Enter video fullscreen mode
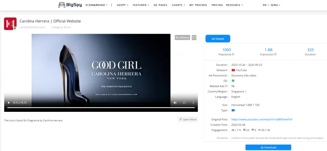Screen dimensions: 327x151 tap(184, 103)
